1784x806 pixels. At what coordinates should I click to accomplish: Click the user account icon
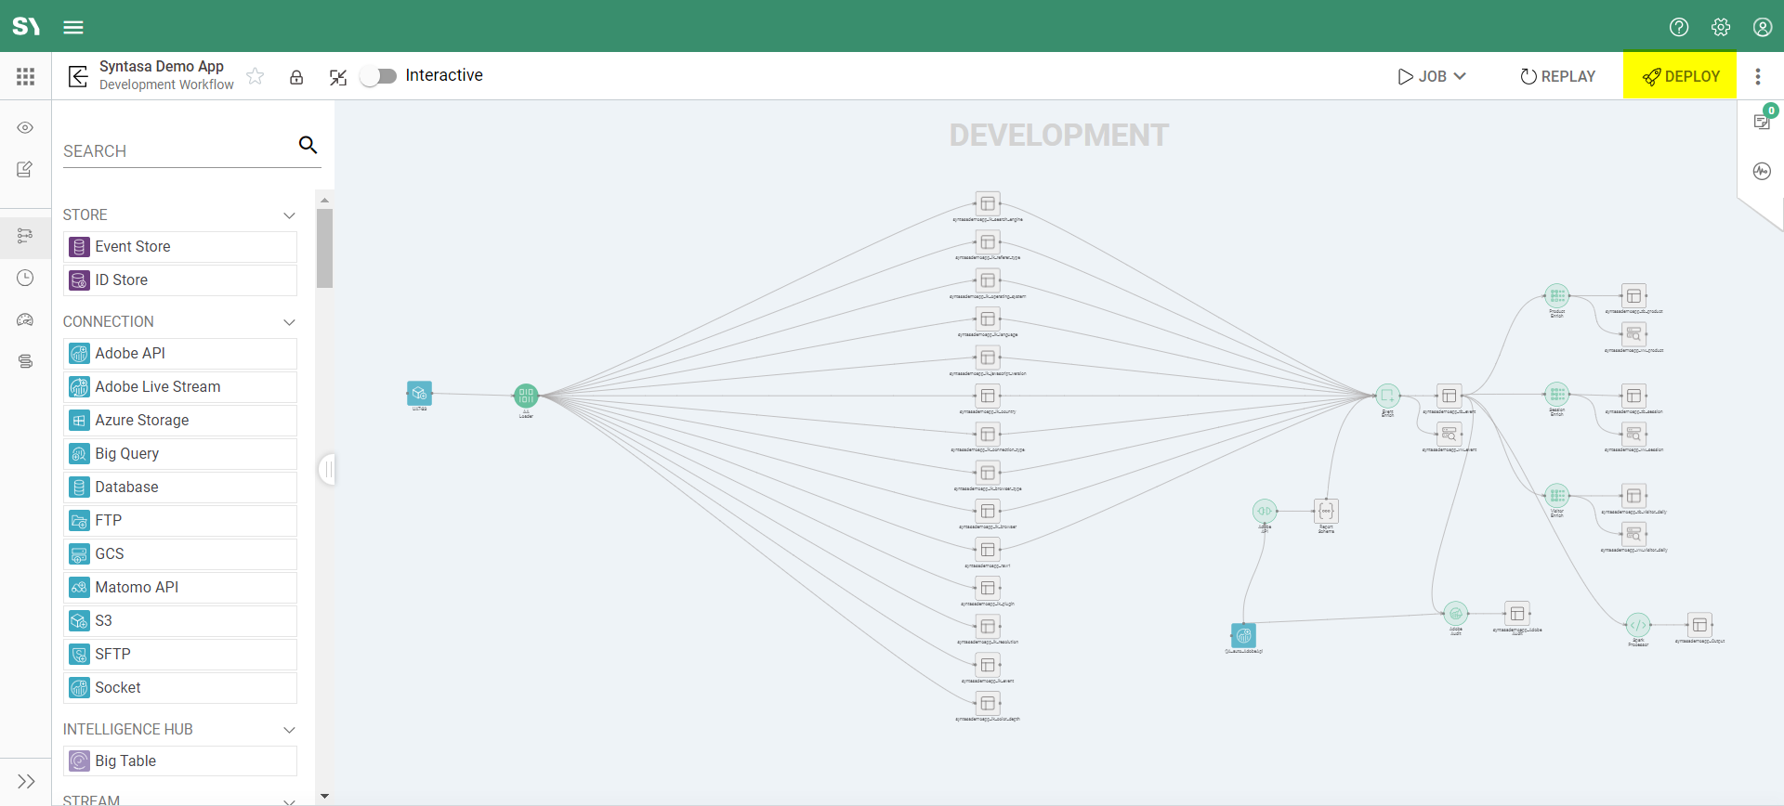[x=1762, y=27]
